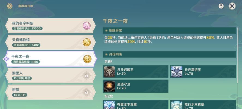Click the 讨伐列表 section header
This screenshot has width=242, height=109.
point(169,55)
